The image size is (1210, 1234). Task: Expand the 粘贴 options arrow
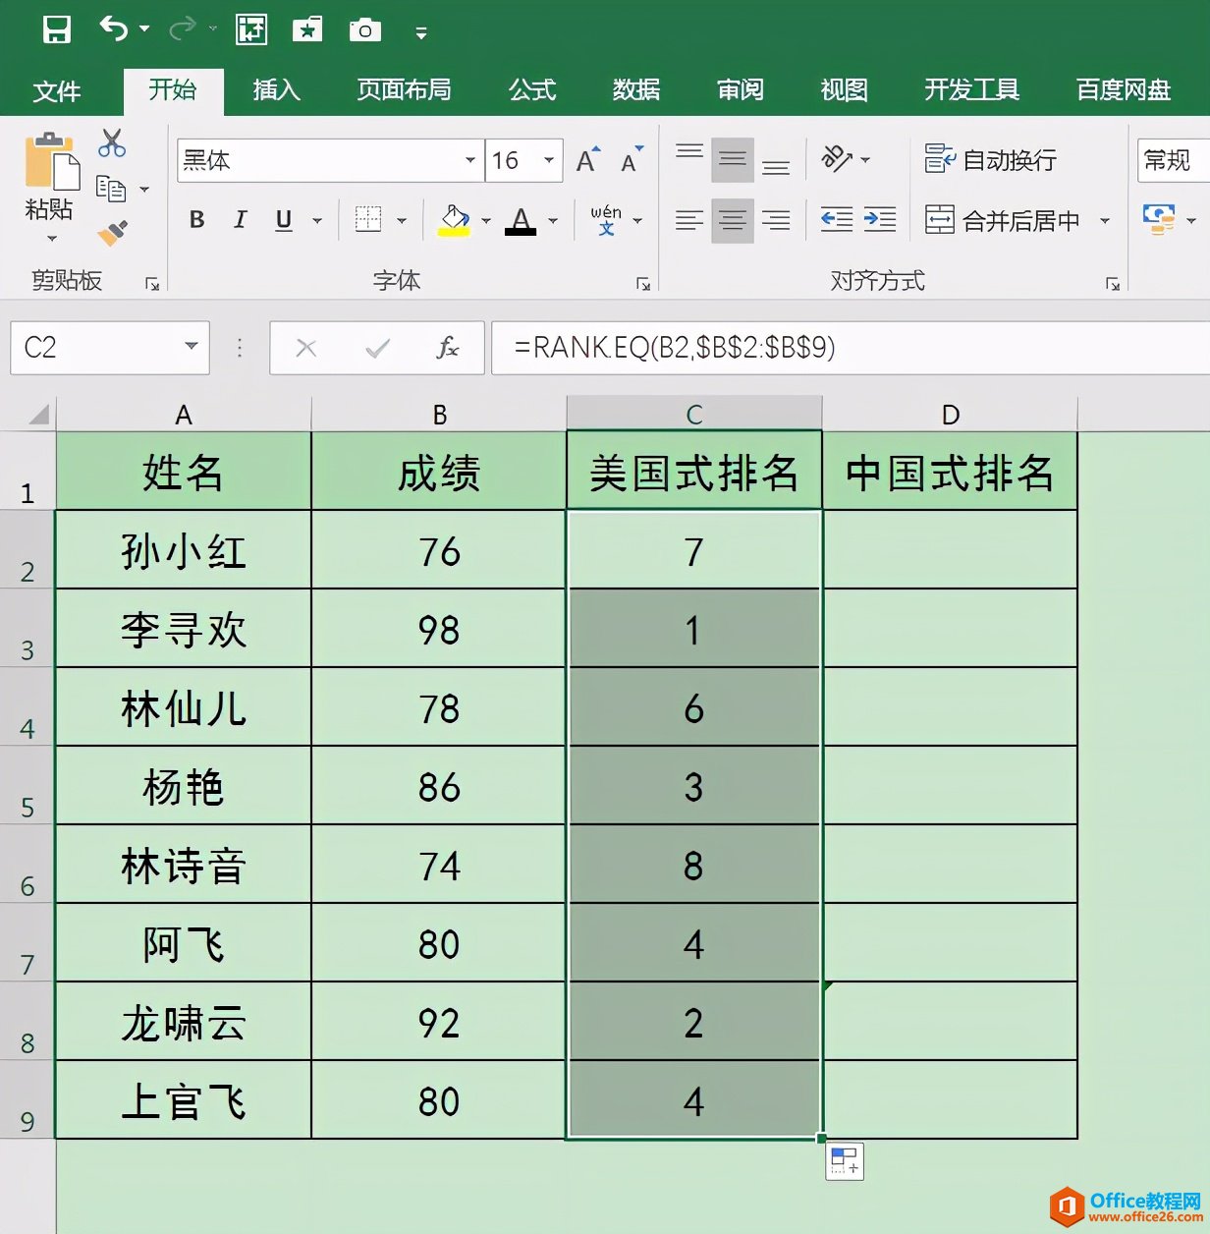click(x=51, y=239)
